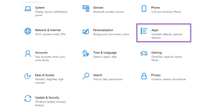This screenshot has width=206, height=108.
Task: Click the Time & Language icon
Action: click(86, 54)
